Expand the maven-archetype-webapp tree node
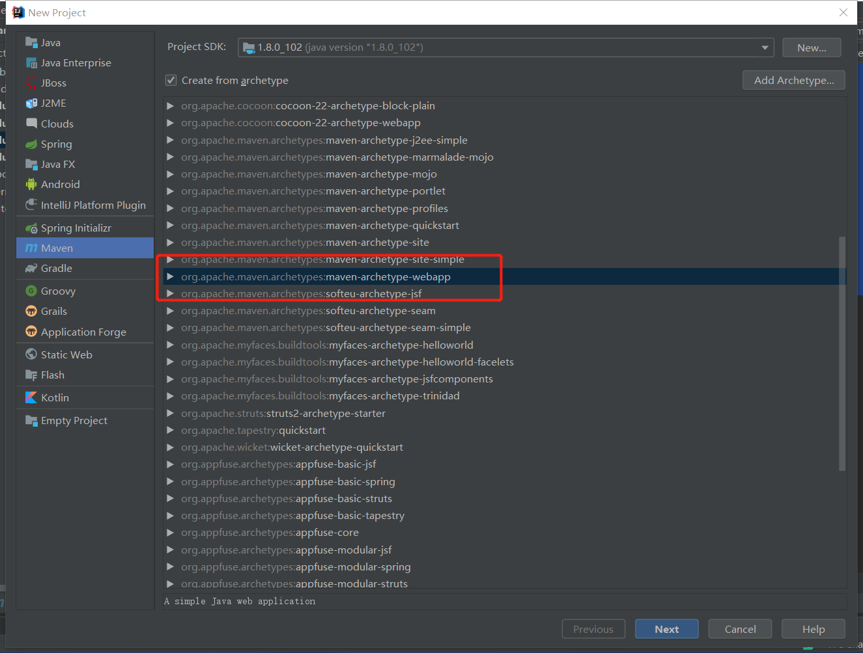The height and width of the screenshot is (653, 863). (x=171, y=277)
